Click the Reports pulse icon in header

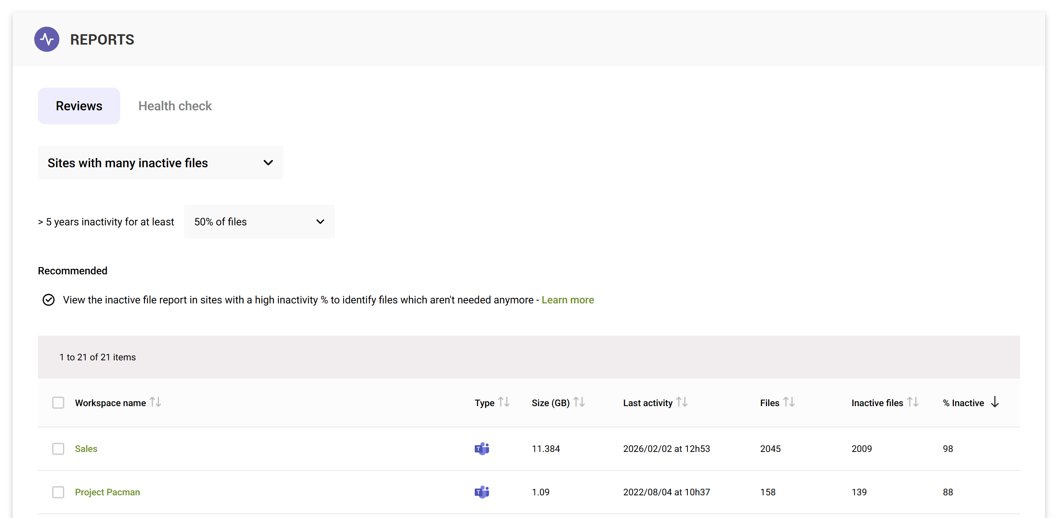46,39
